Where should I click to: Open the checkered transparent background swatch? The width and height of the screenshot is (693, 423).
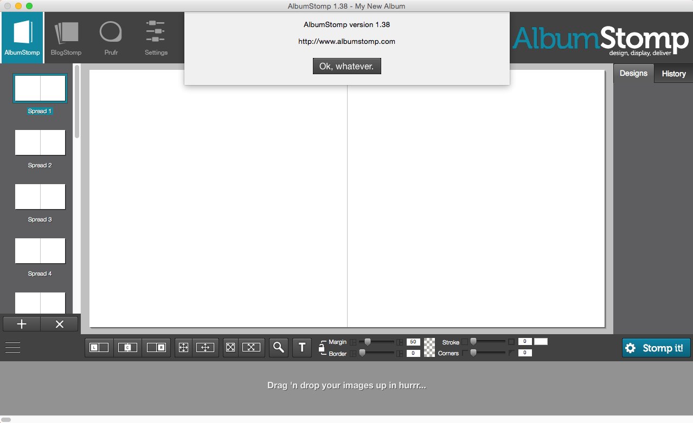click(x=429, y=347)
